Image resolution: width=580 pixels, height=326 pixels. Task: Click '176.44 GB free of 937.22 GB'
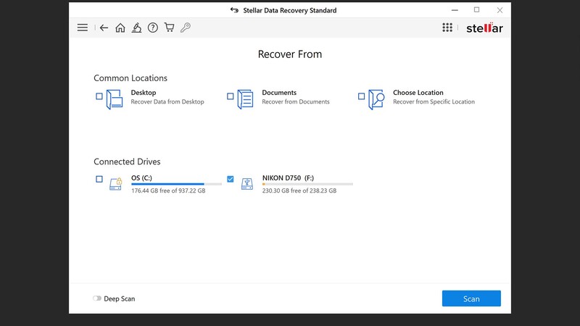[x=168, y=191]
